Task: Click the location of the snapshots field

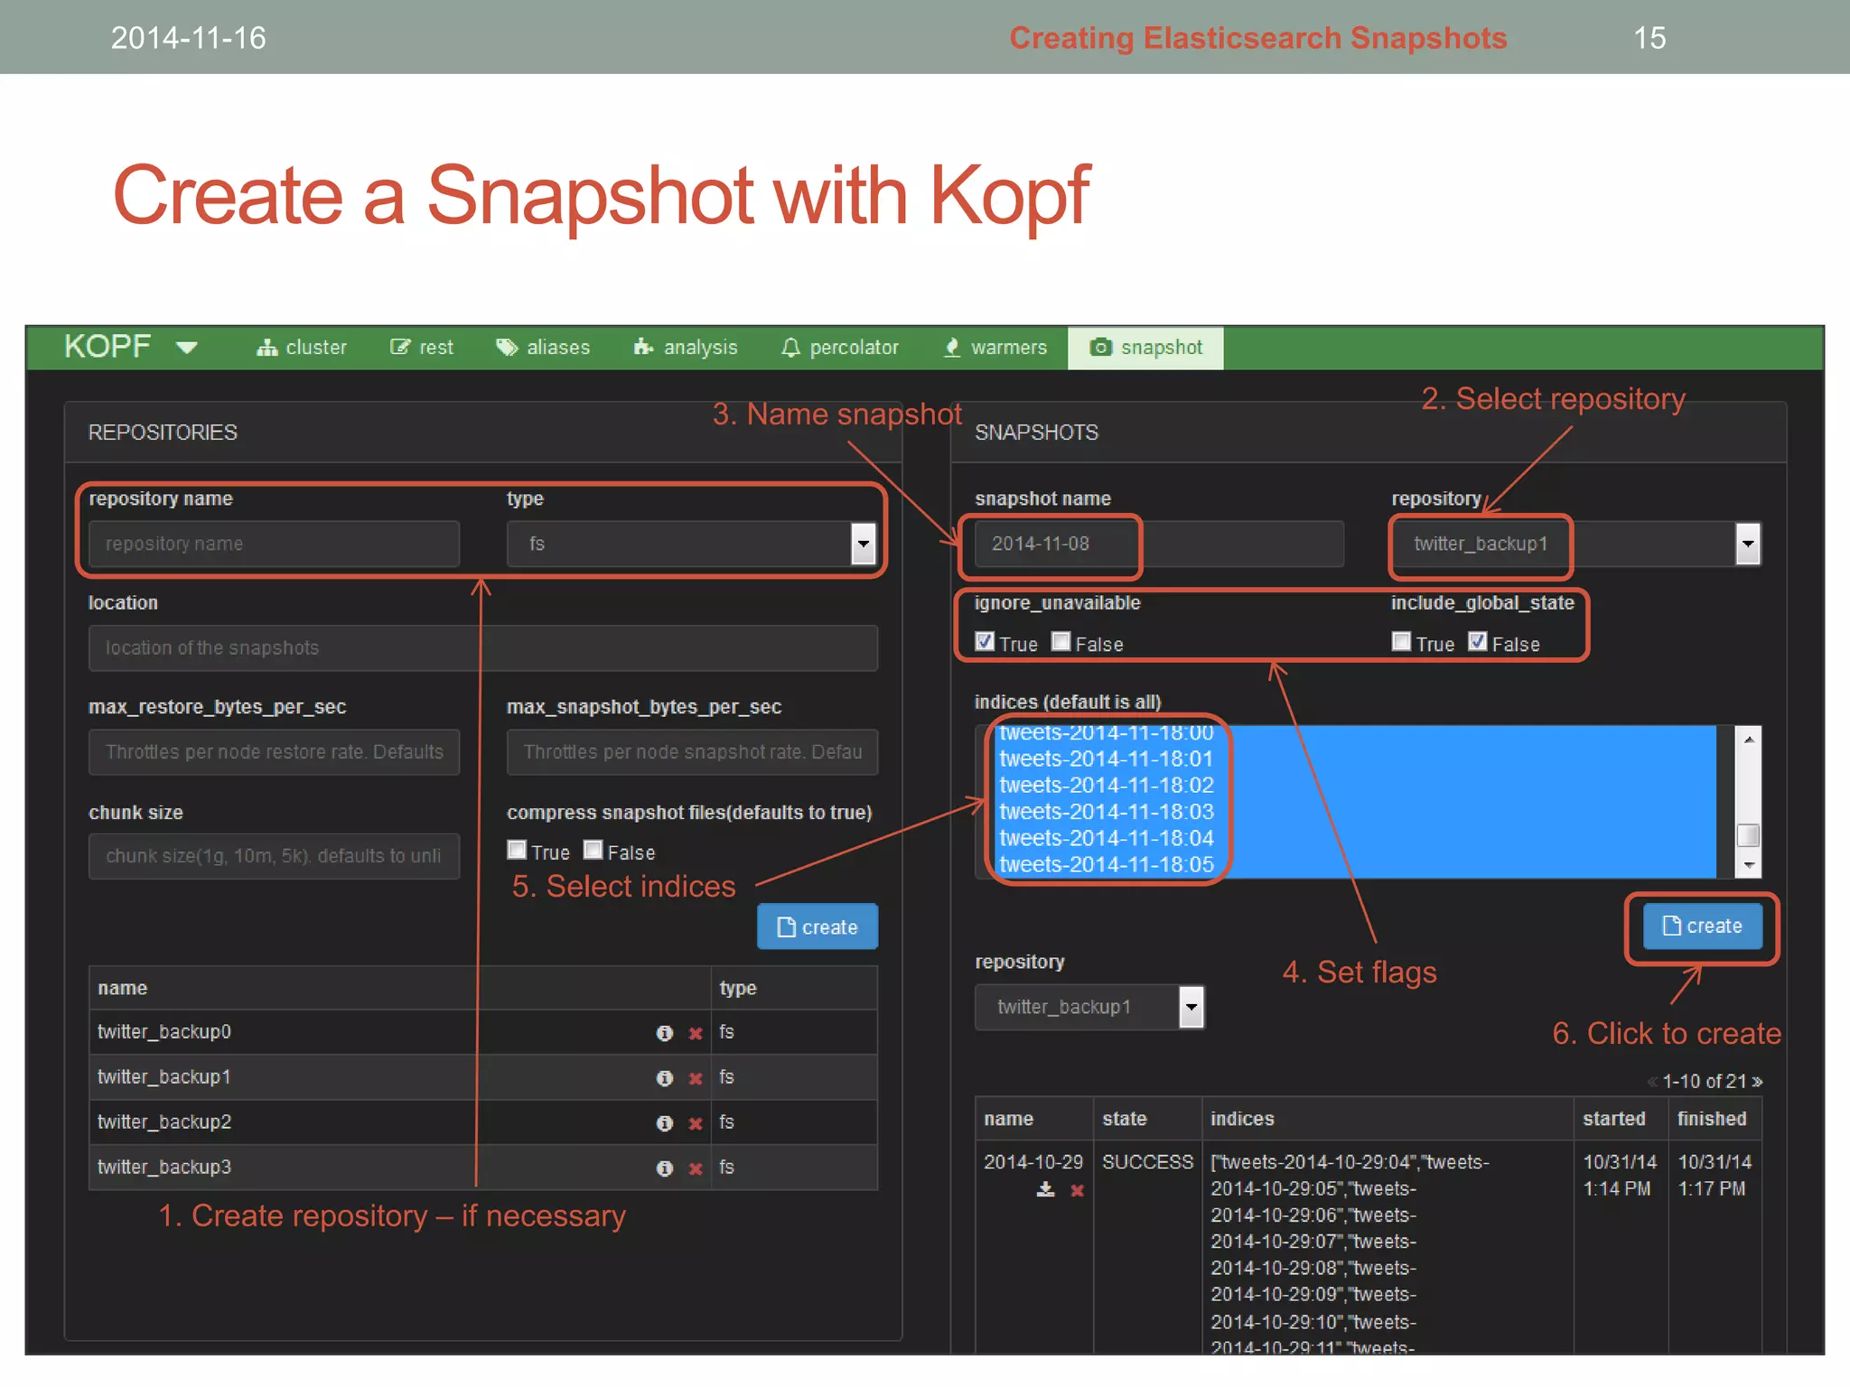Action: click(x=483, y=648)
